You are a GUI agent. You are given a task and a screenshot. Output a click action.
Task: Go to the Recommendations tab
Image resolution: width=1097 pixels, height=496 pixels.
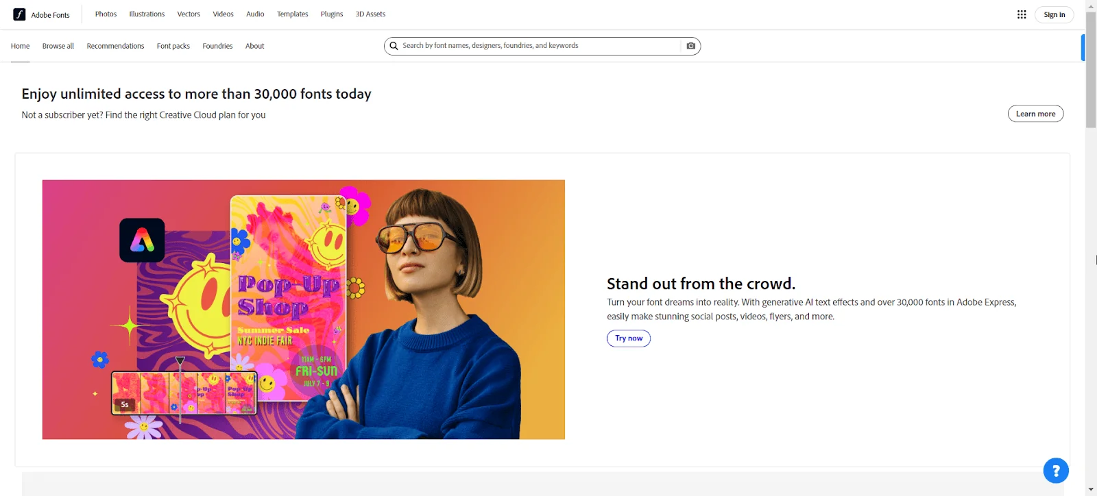tap(115, 46)
